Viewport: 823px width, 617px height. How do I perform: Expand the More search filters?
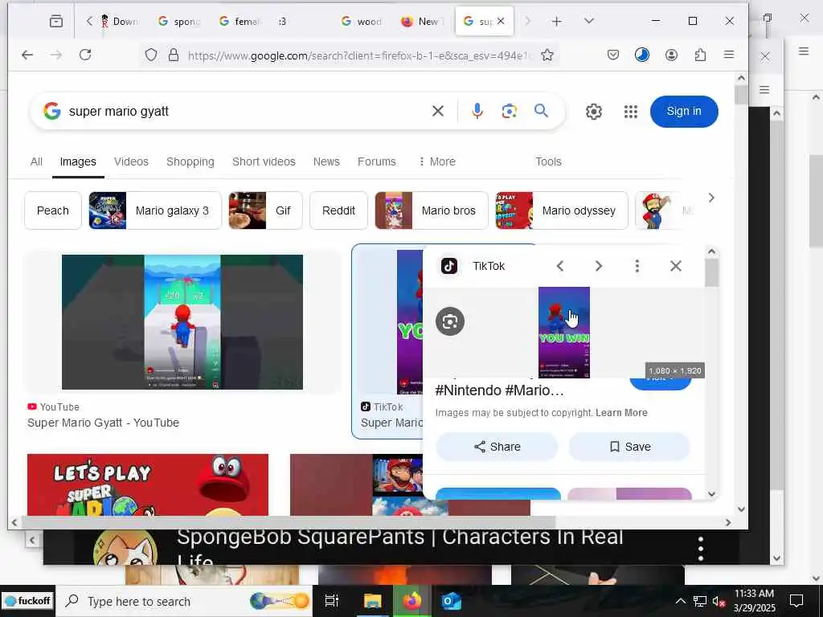[436, 161]
